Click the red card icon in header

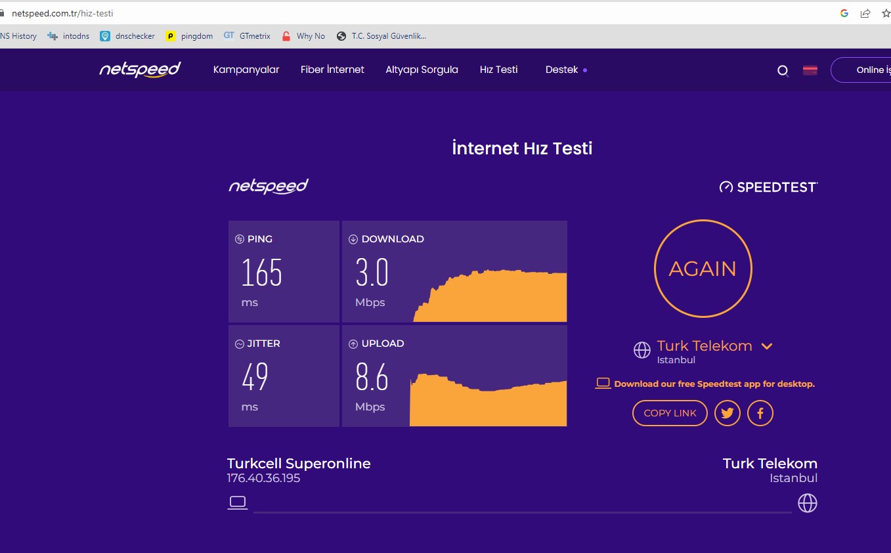(x=810, y=70)
